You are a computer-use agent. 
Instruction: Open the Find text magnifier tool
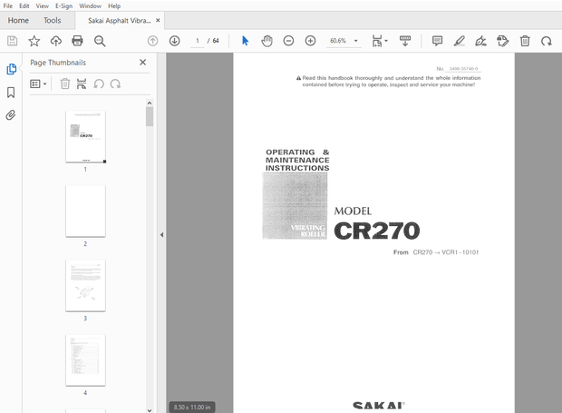pyautogui.click(x=100, y=41)
